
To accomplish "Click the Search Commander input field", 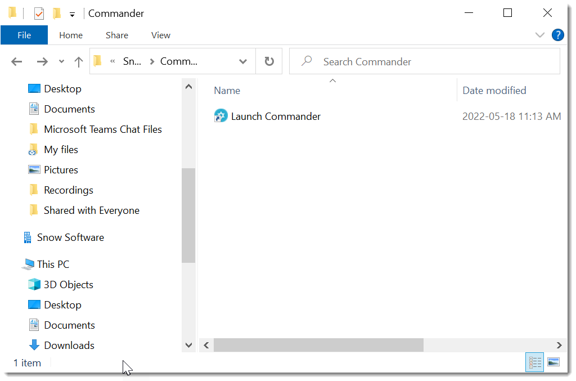I will point(425,61).
